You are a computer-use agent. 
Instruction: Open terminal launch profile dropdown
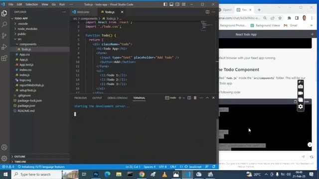click(184, 98)
